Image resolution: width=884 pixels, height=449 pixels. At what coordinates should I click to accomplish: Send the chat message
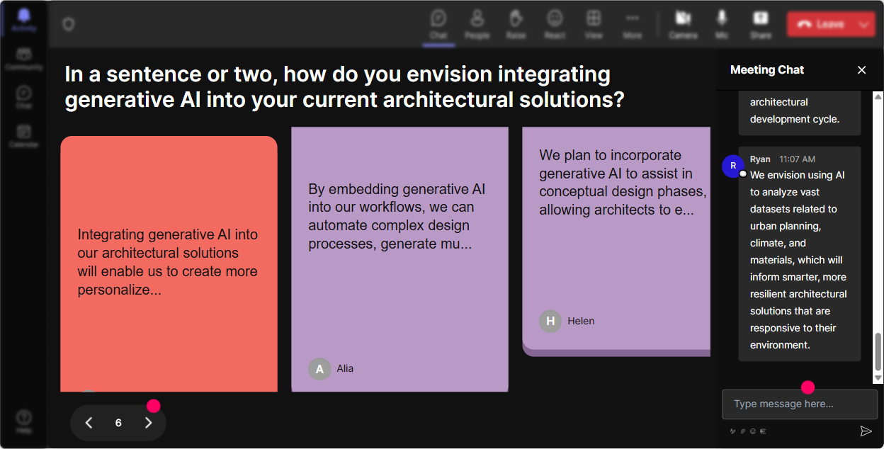pos(865,431)
